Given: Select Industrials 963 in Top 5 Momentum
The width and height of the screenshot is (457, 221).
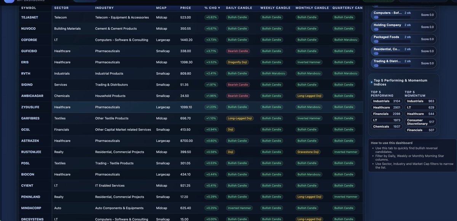Looking at the screenshot, I should 421,101.
